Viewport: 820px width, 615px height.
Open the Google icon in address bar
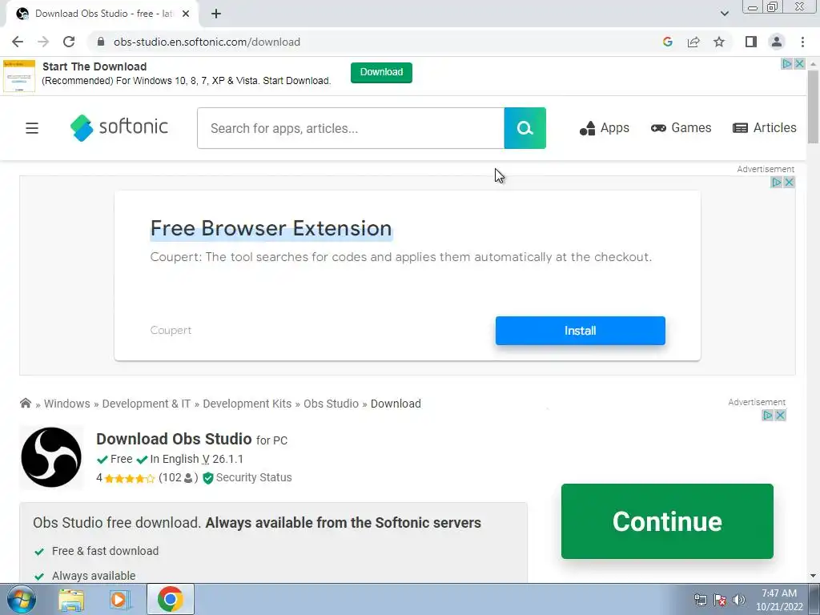coord(667,42)
